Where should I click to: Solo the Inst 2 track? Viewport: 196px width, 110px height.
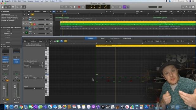coord(32,34)
